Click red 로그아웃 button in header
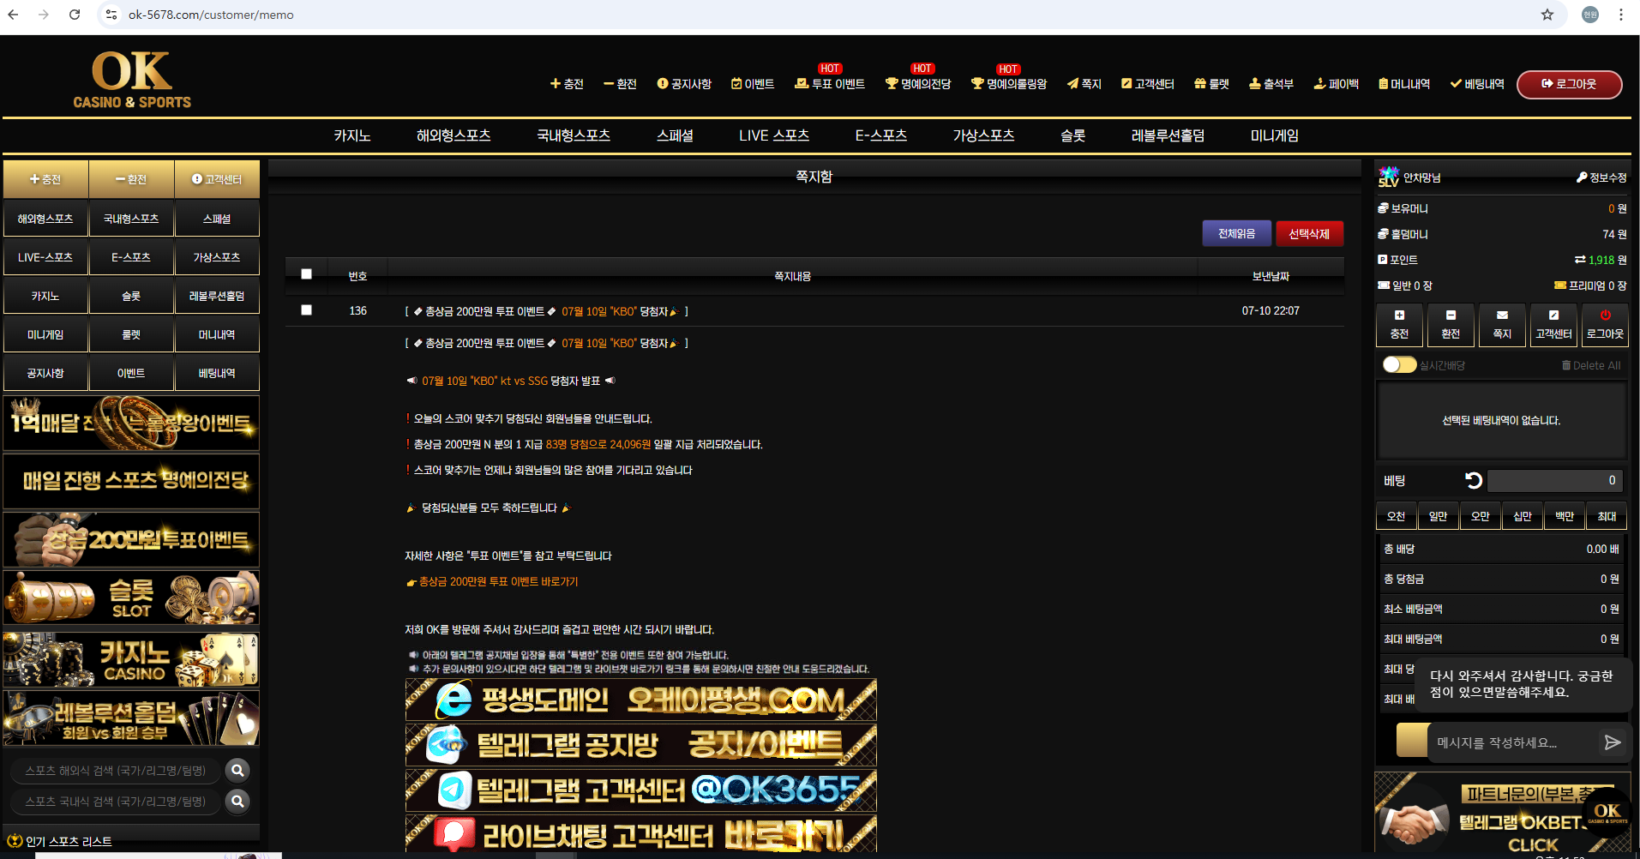 click(x=1569, y=84)
